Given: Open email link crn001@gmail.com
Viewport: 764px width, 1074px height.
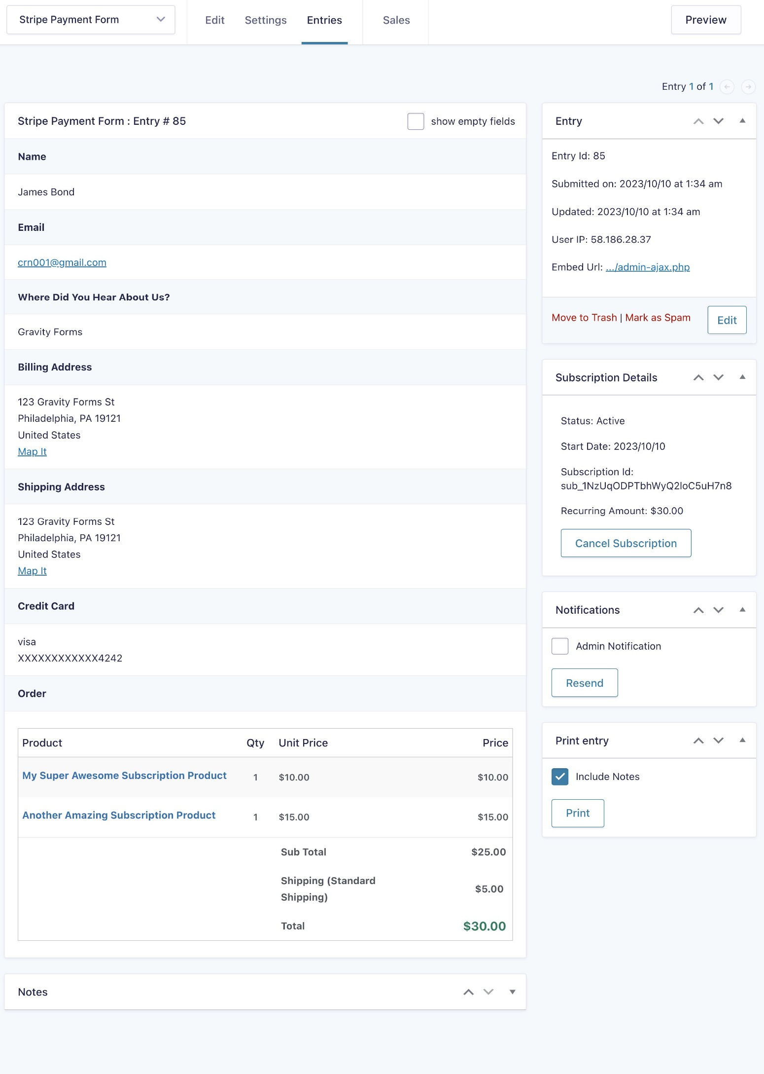Looking at the screenshot, I should (62, 262).
